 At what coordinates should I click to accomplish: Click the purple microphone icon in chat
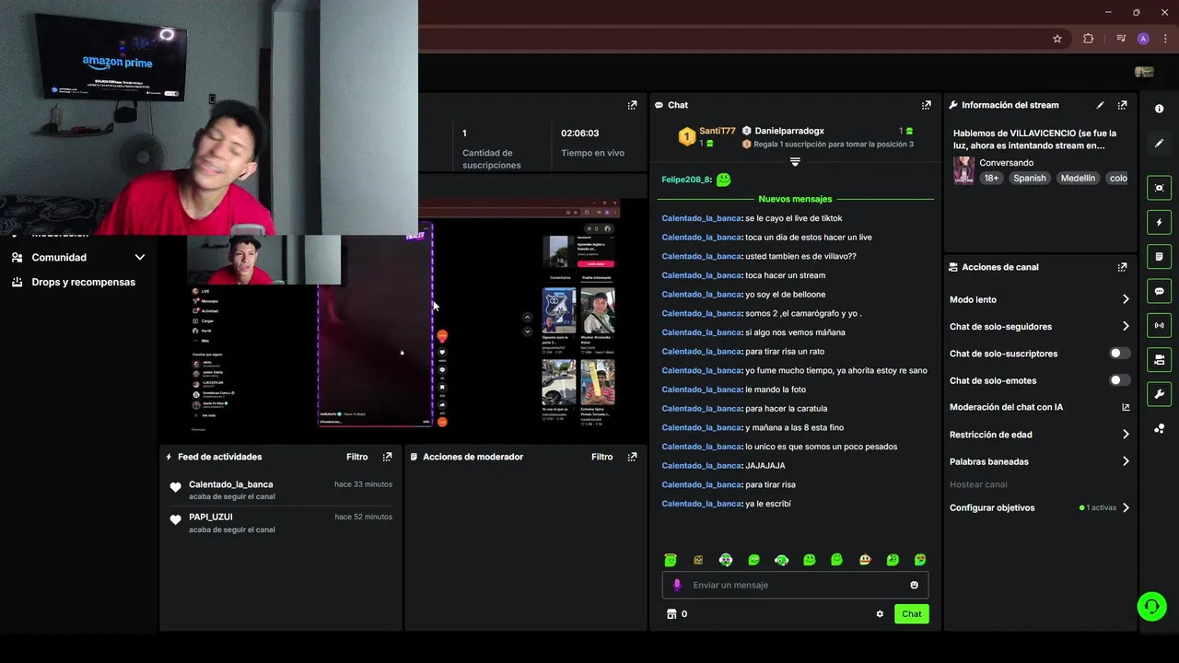[x=677, y=585]
